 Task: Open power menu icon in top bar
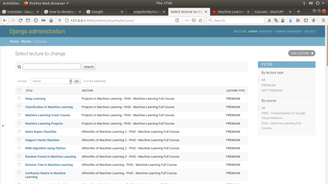click(318, 3)
